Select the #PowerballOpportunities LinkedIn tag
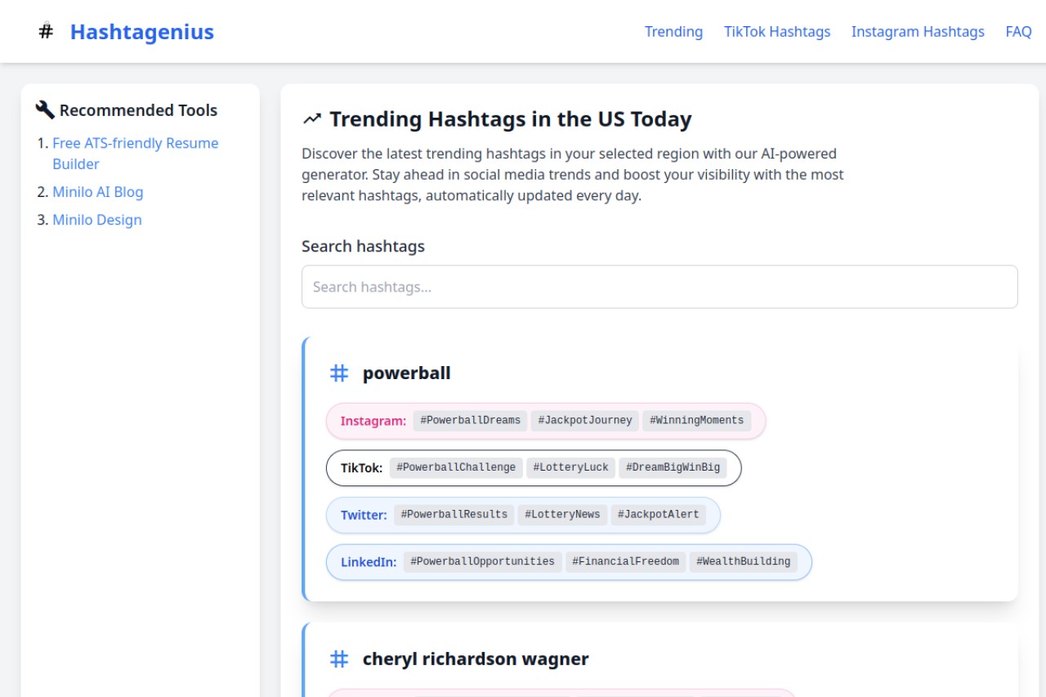Screen dimensions: 1046x697 coord(483,562)
